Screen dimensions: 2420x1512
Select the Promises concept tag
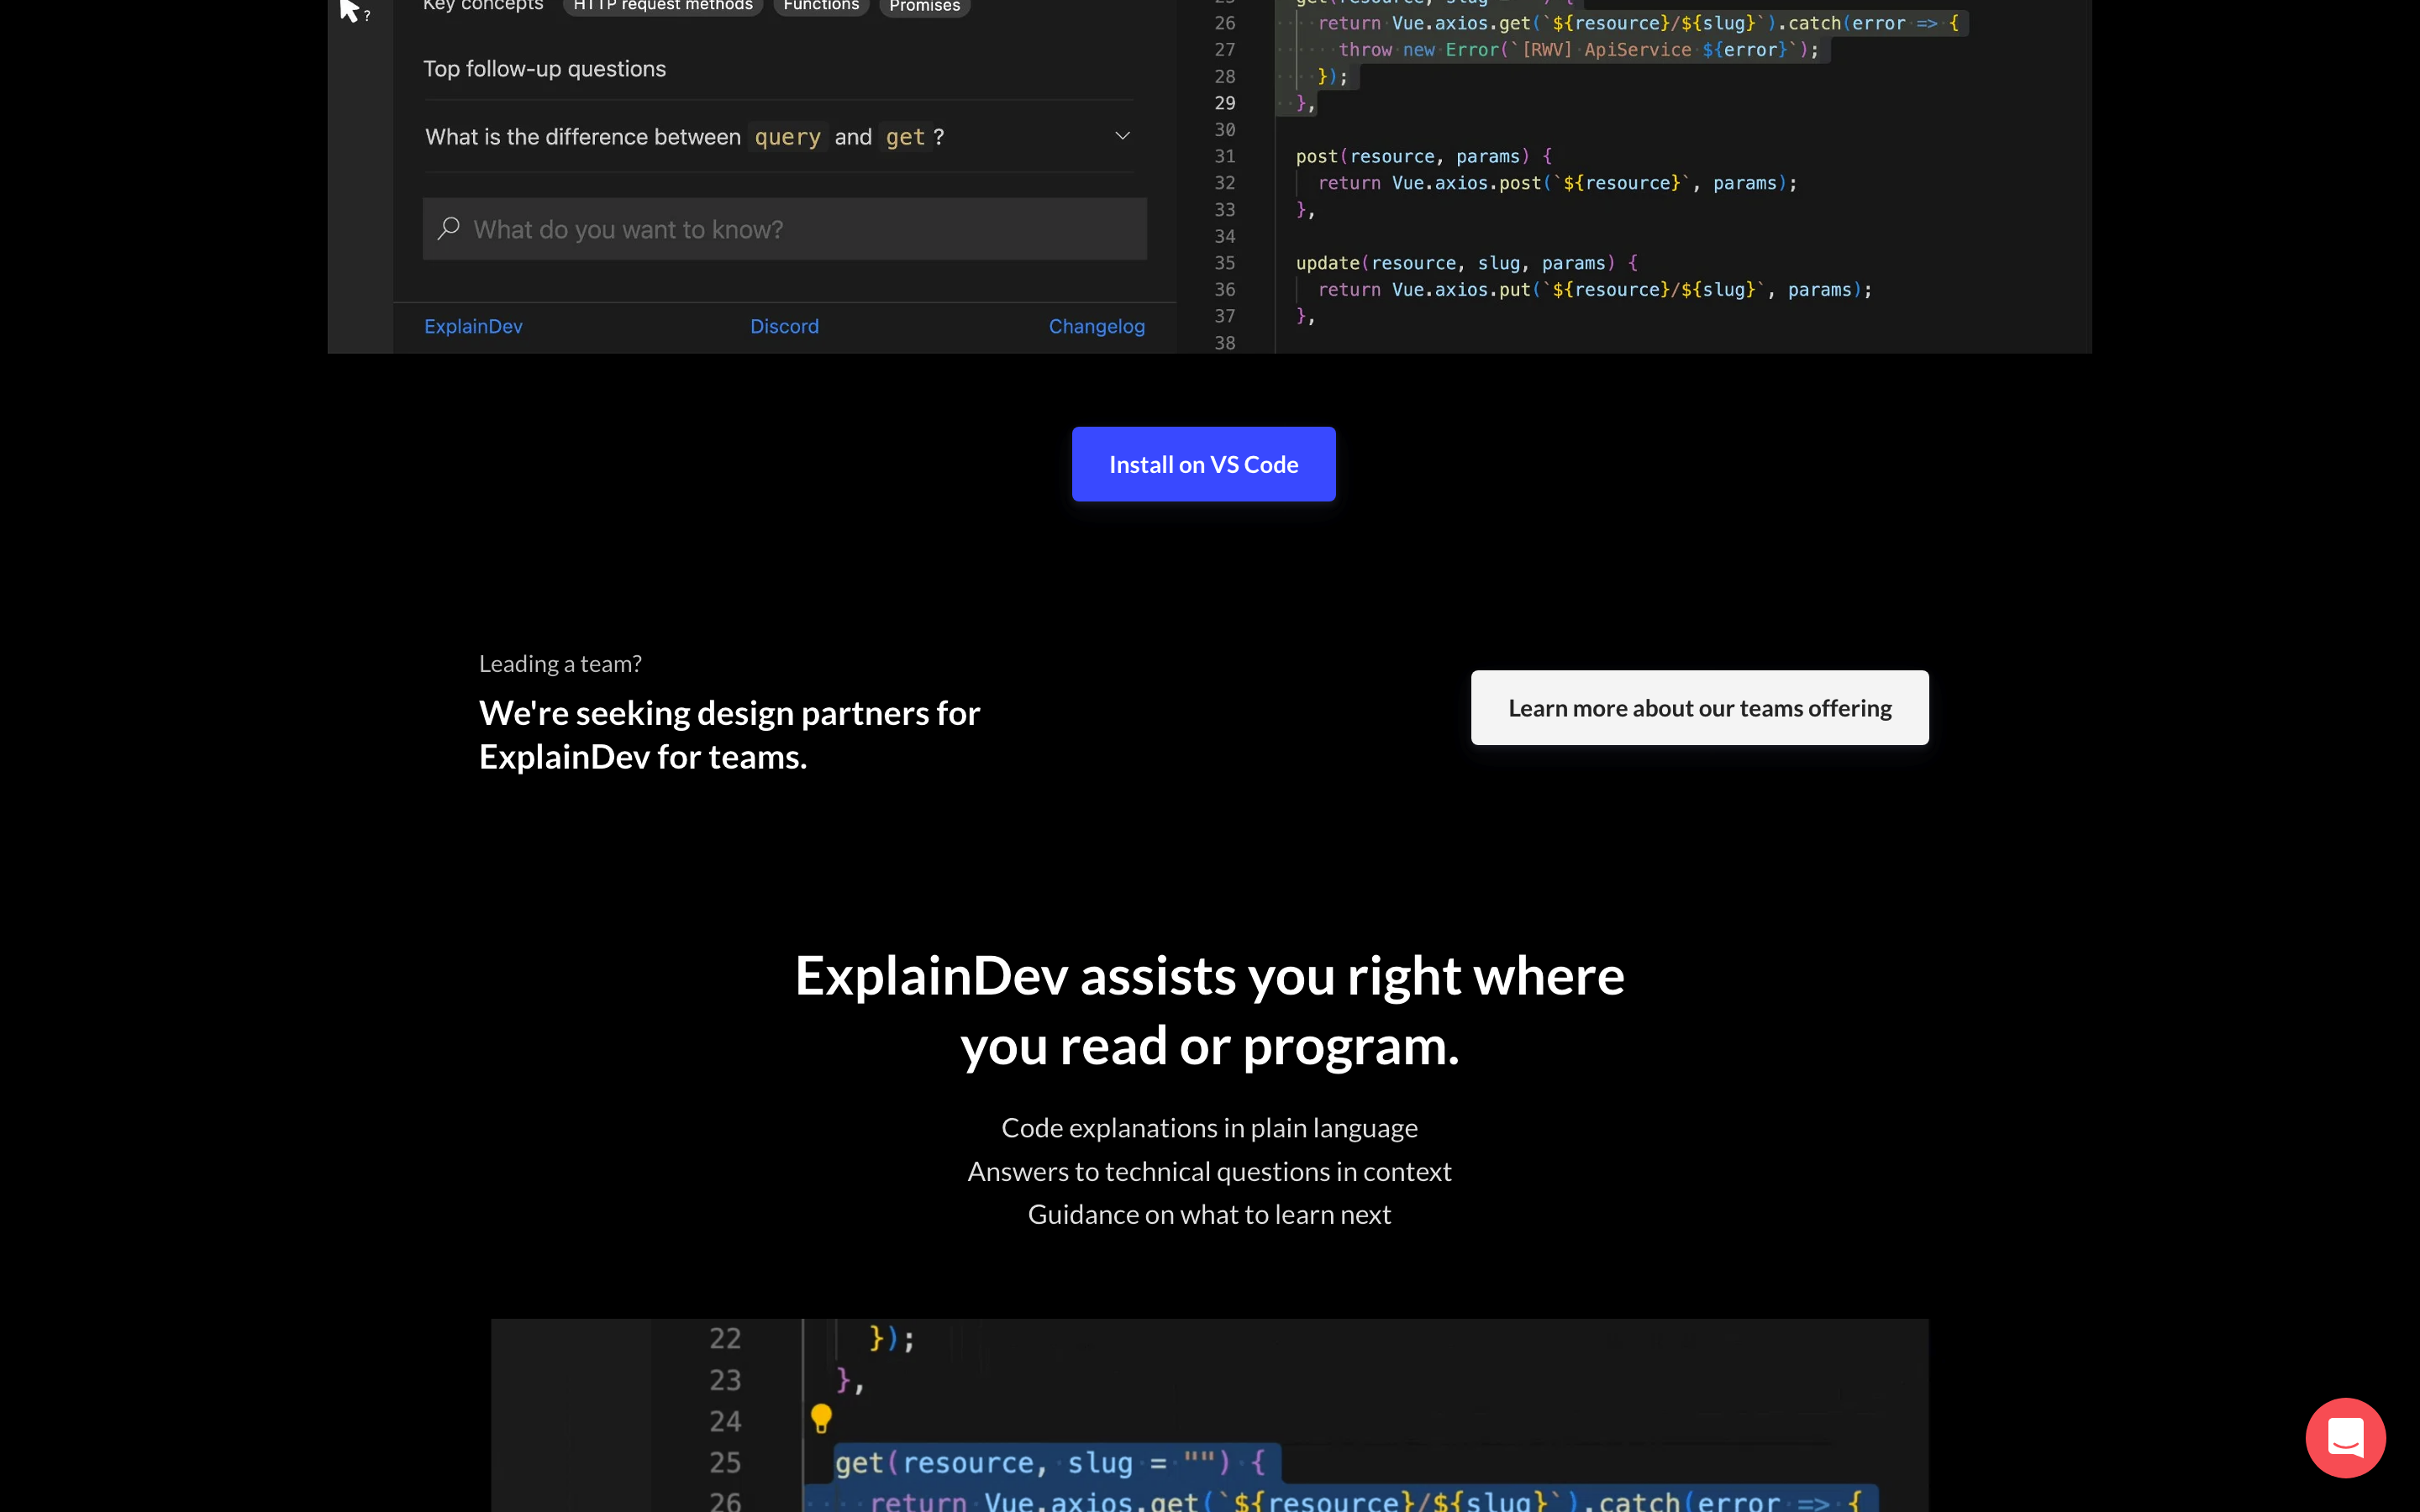coord(924,5)
